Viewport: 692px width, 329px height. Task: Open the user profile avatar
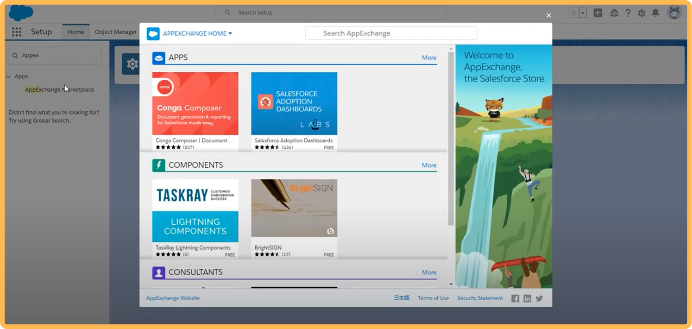click(674, 13)
